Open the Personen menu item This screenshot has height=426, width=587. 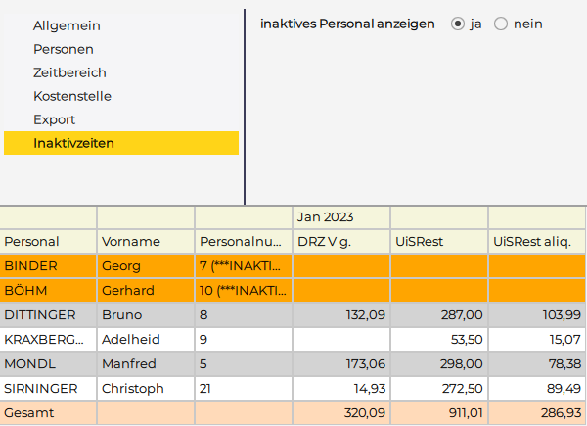[64, 49]
